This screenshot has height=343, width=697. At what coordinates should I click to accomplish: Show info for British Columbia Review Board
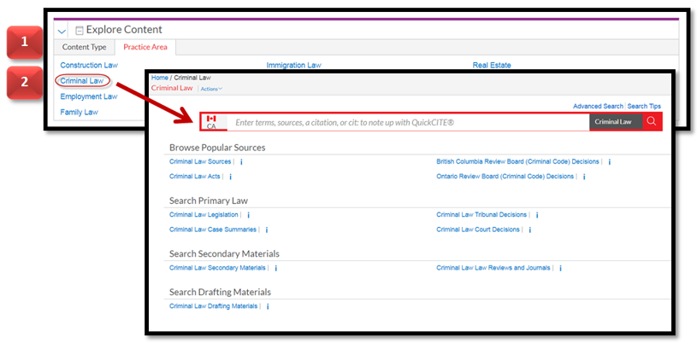(609, 162)
